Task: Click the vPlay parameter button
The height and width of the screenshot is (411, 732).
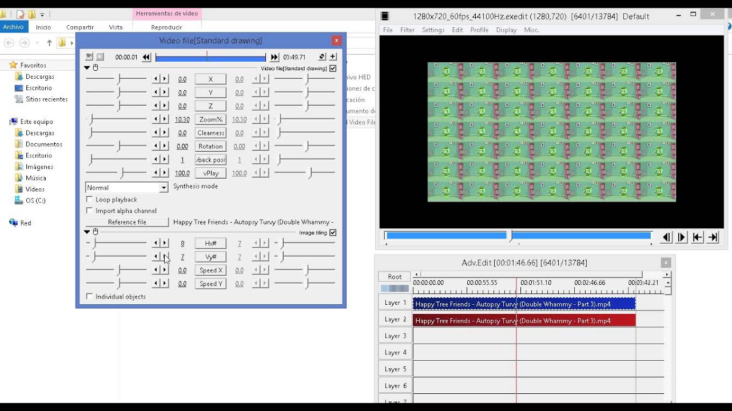Action: coord(210,173)
